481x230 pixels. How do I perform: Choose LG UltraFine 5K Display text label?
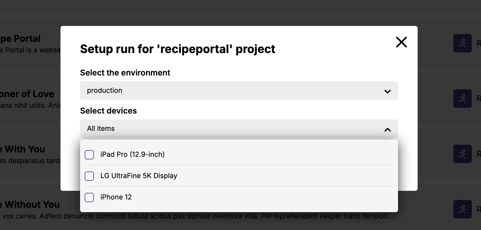[x=139, y=176]
